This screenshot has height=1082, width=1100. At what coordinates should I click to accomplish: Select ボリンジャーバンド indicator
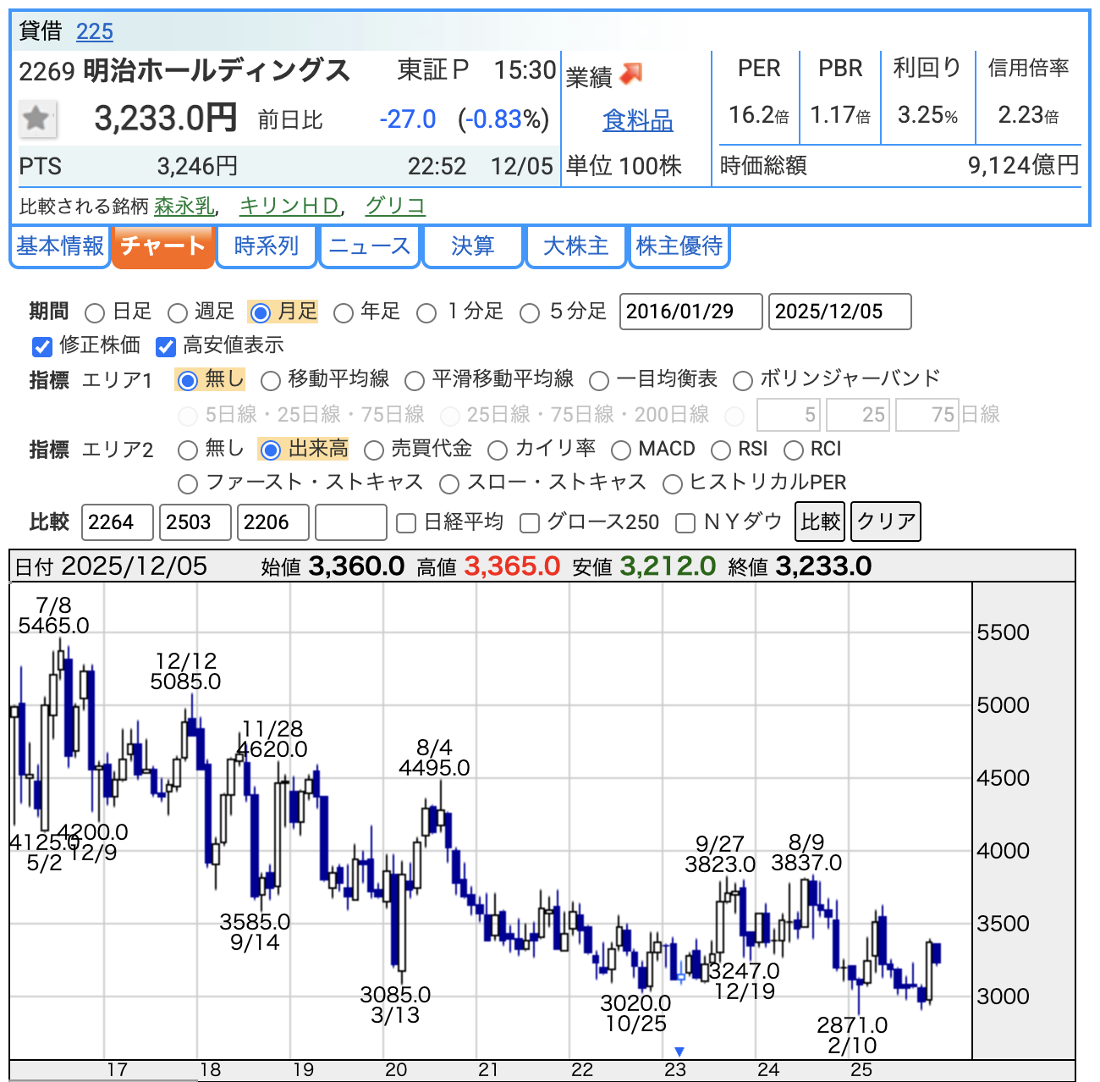(743, 381)
